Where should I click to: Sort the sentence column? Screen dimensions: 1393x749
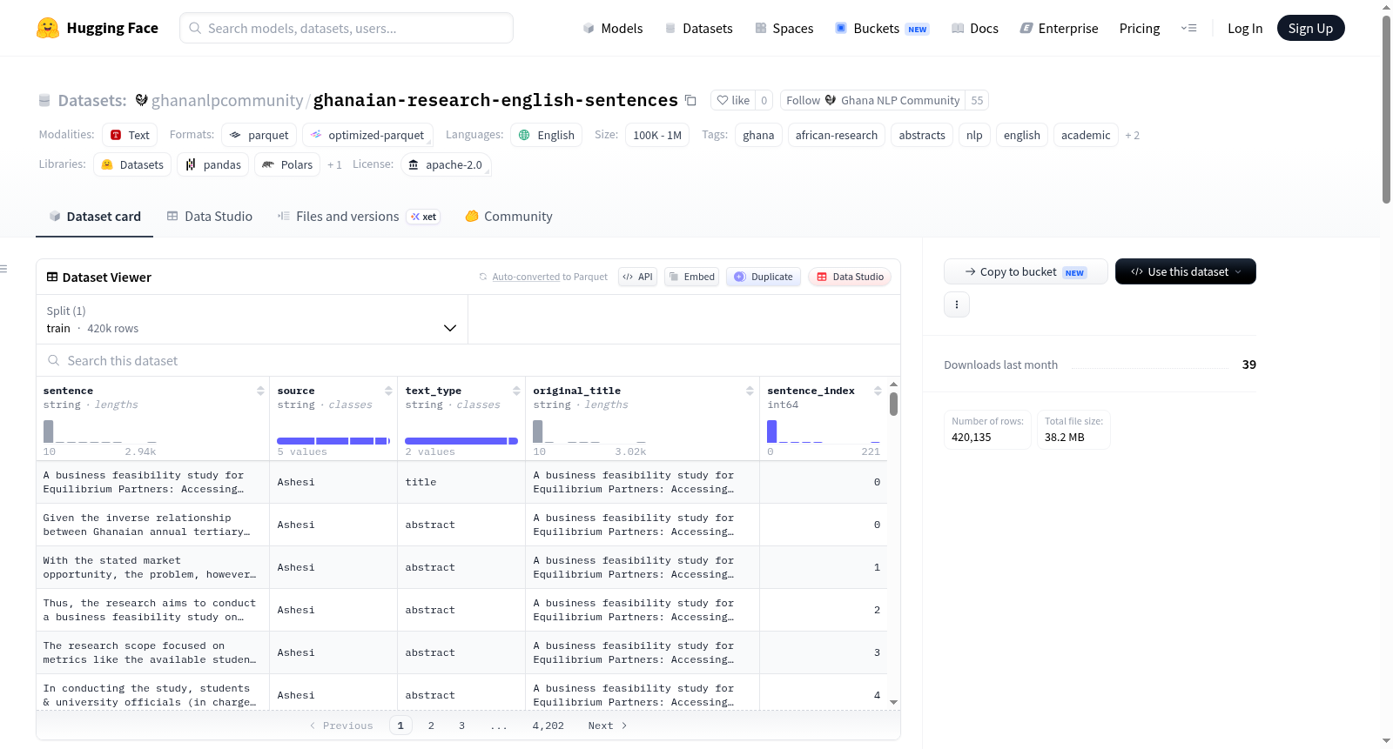coord(260,391)
